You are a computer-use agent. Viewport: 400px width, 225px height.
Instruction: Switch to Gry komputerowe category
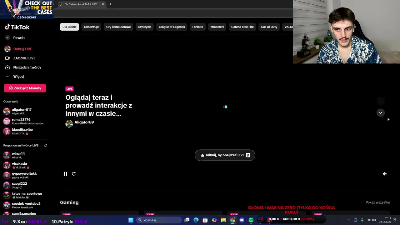118,27
